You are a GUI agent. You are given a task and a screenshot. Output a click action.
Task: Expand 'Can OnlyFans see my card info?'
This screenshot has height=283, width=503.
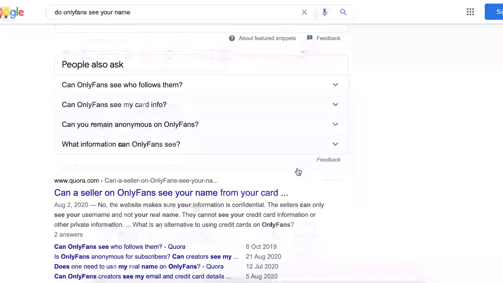point(201,105)
